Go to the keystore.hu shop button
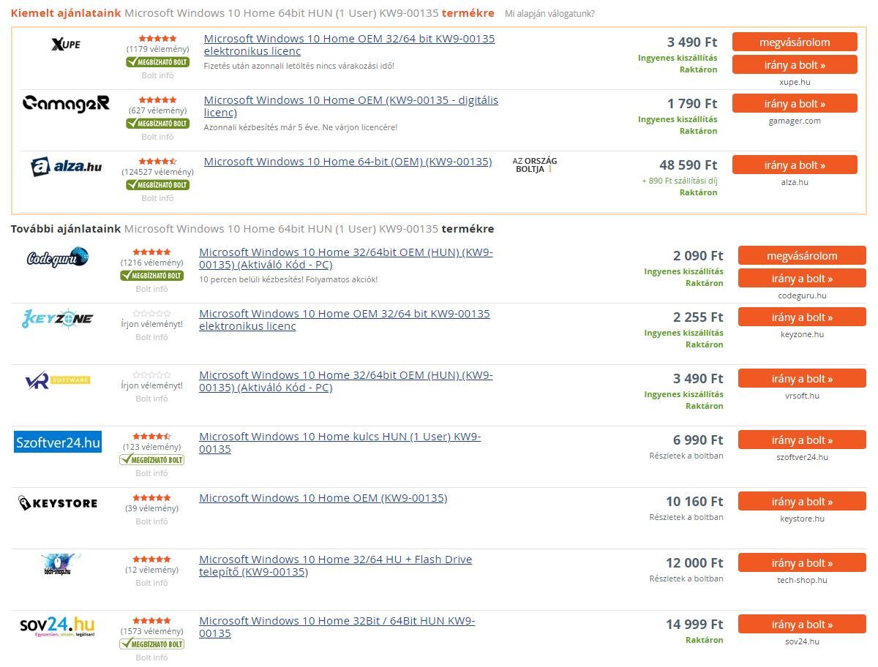This screenshot has height=667, width=878. (802, 502)
